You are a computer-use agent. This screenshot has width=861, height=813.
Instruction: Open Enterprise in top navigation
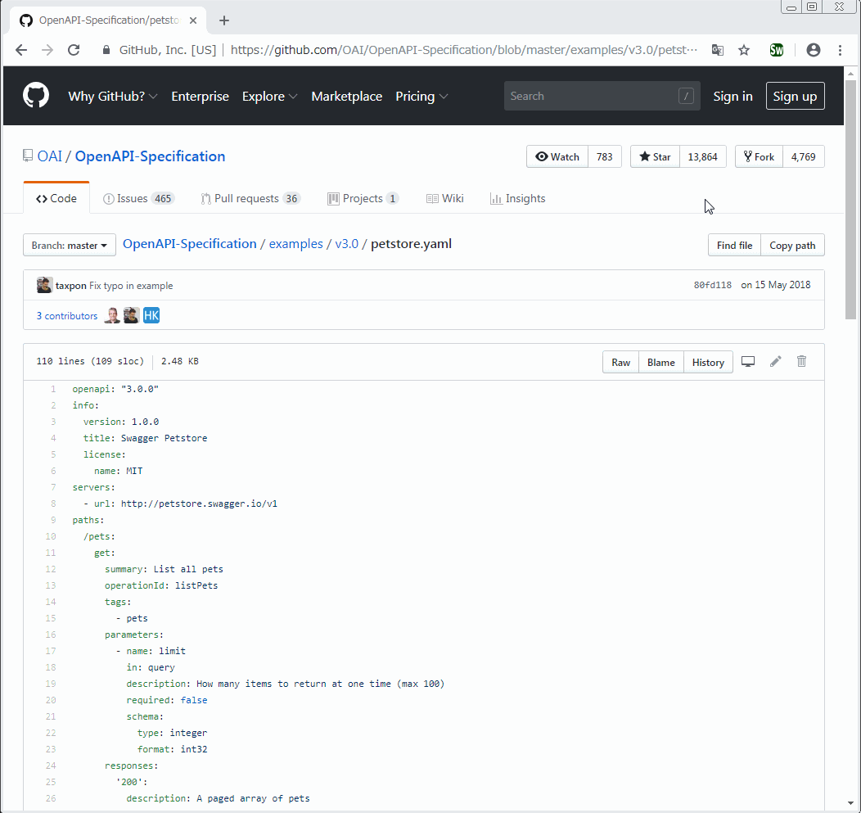[x=200, y=96]
